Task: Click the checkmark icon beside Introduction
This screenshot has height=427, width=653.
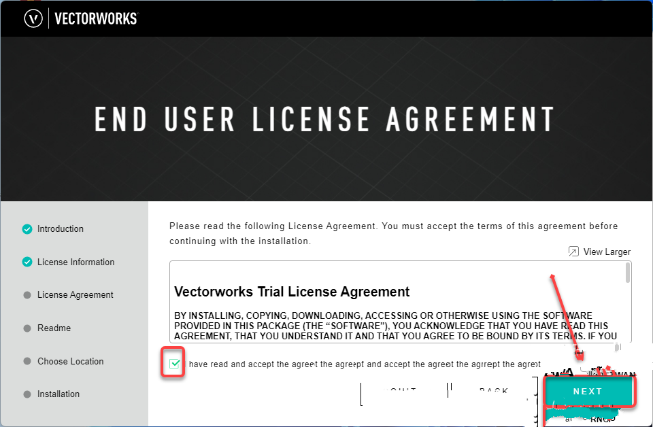Action: tap(27, 229)
